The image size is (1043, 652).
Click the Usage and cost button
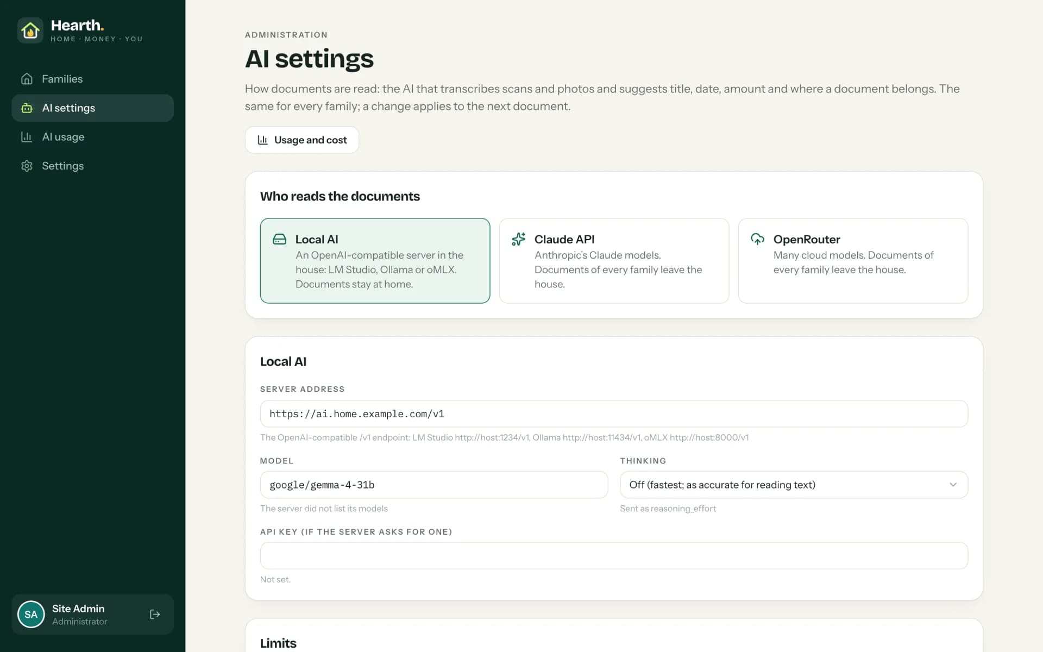(301, 140)
